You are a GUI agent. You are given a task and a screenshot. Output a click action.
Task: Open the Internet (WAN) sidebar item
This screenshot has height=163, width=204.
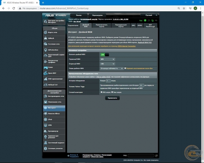[x=54, y=108]
